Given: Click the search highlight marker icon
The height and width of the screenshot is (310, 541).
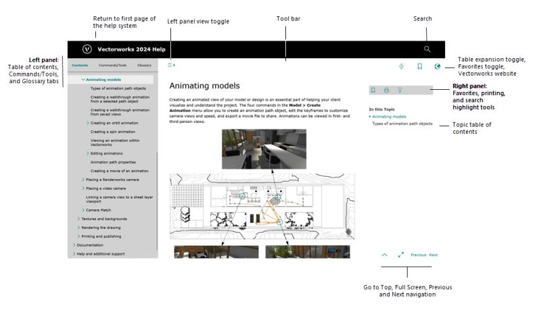Looking at the screenshot, I should [400, 91].
